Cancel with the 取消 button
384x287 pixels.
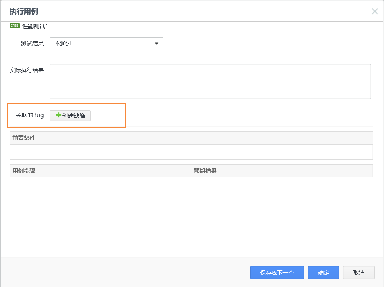point(359,272)
